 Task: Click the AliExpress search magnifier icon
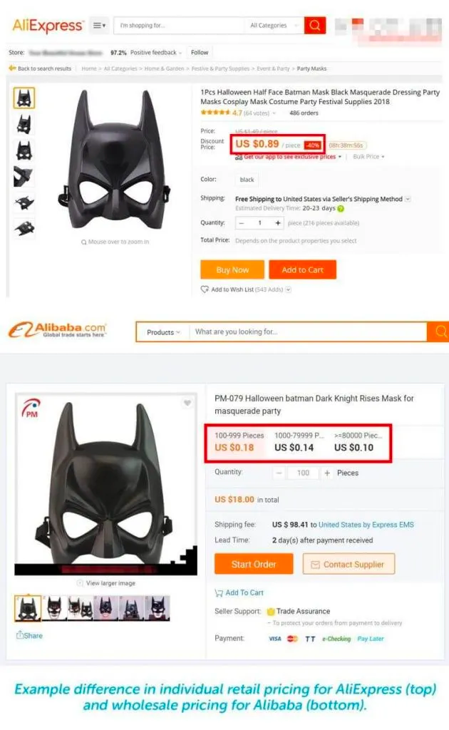tap(314, 25)
